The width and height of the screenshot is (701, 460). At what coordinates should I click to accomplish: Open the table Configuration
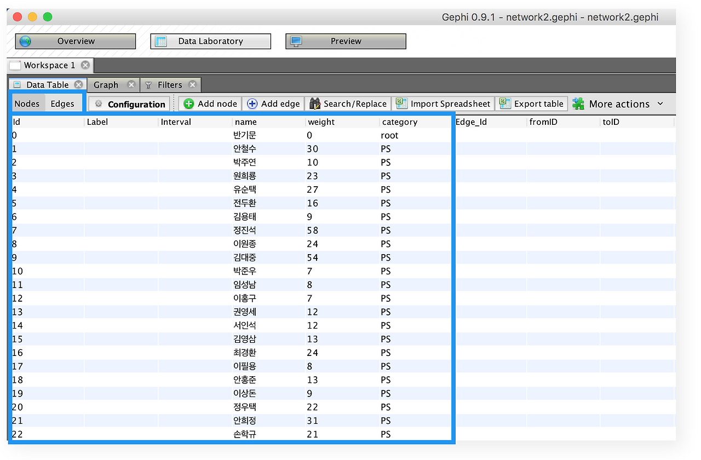[x=129, y=104]
